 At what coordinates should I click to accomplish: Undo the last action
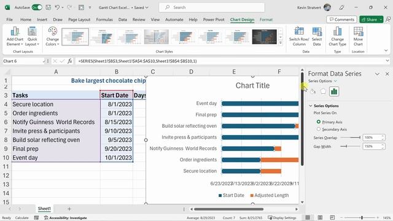(57, 7)
